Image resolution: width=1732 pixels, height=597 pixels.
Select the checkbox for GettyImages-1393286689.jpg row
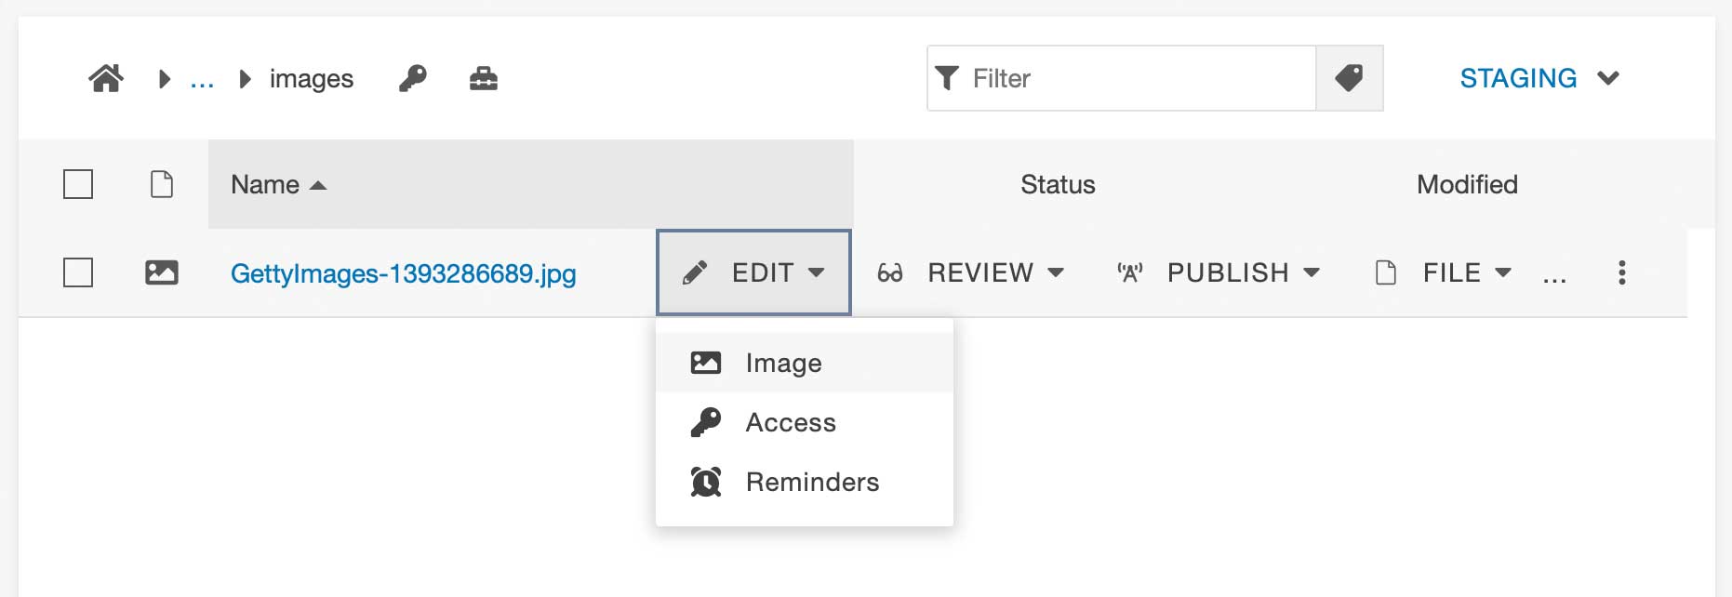pos(77,272)
